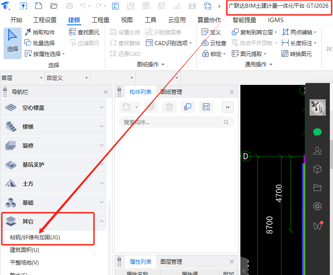
Task: Click the magnifier search icon
Action: [226, 122]
